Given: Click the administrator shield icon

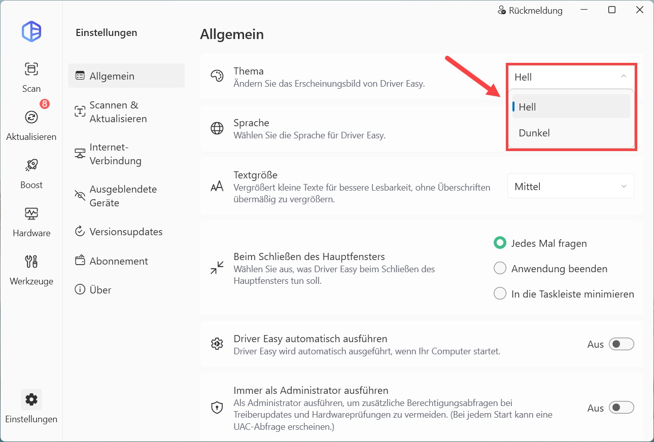Looking at the screenshot, I should [x=217, y=408].
